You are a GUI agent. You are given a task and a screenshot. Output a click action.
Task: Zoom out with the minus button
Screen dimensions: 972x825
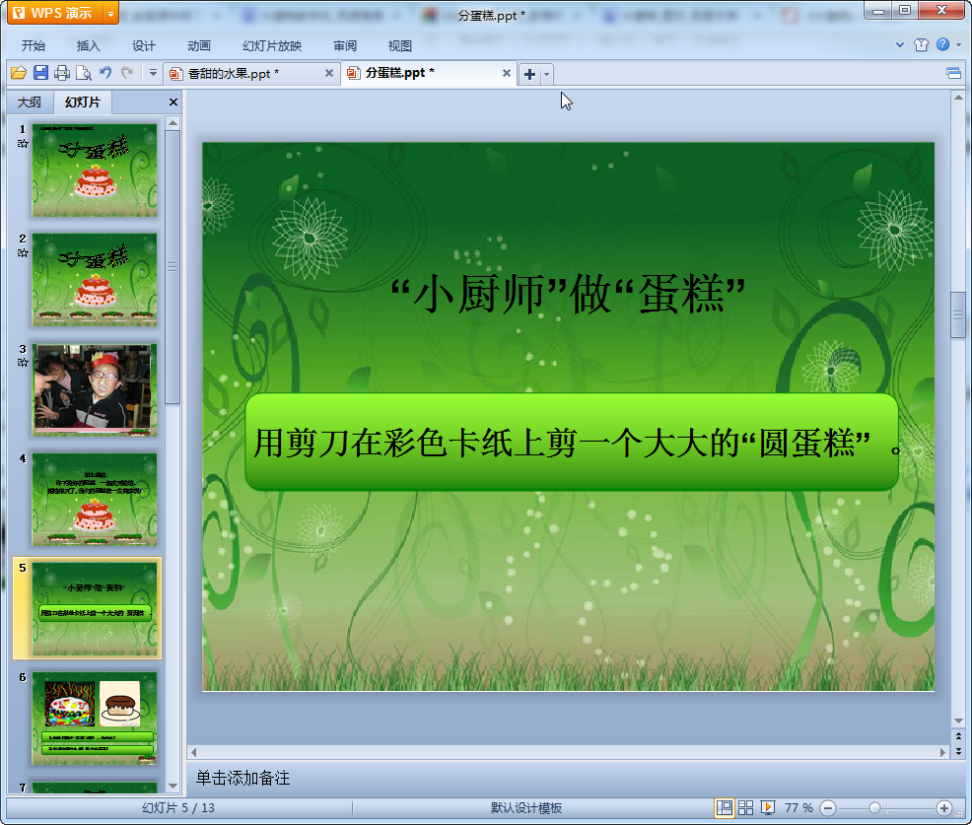pyautogui.click(x=828, y=808)
